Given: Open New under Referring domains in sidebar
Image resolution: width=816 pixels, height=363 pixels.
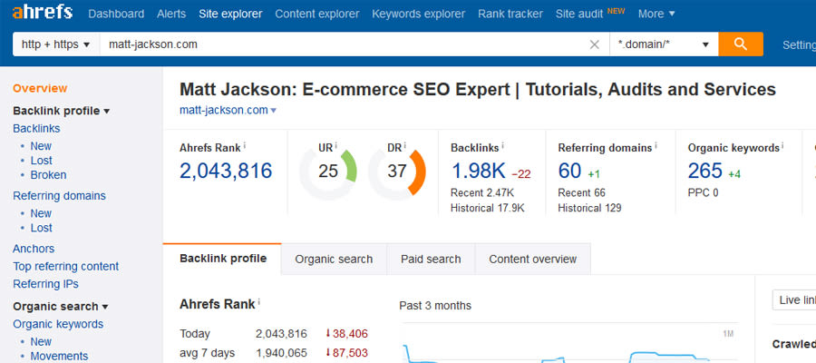Looking at the screenshot, I should (x=41, y=213).
